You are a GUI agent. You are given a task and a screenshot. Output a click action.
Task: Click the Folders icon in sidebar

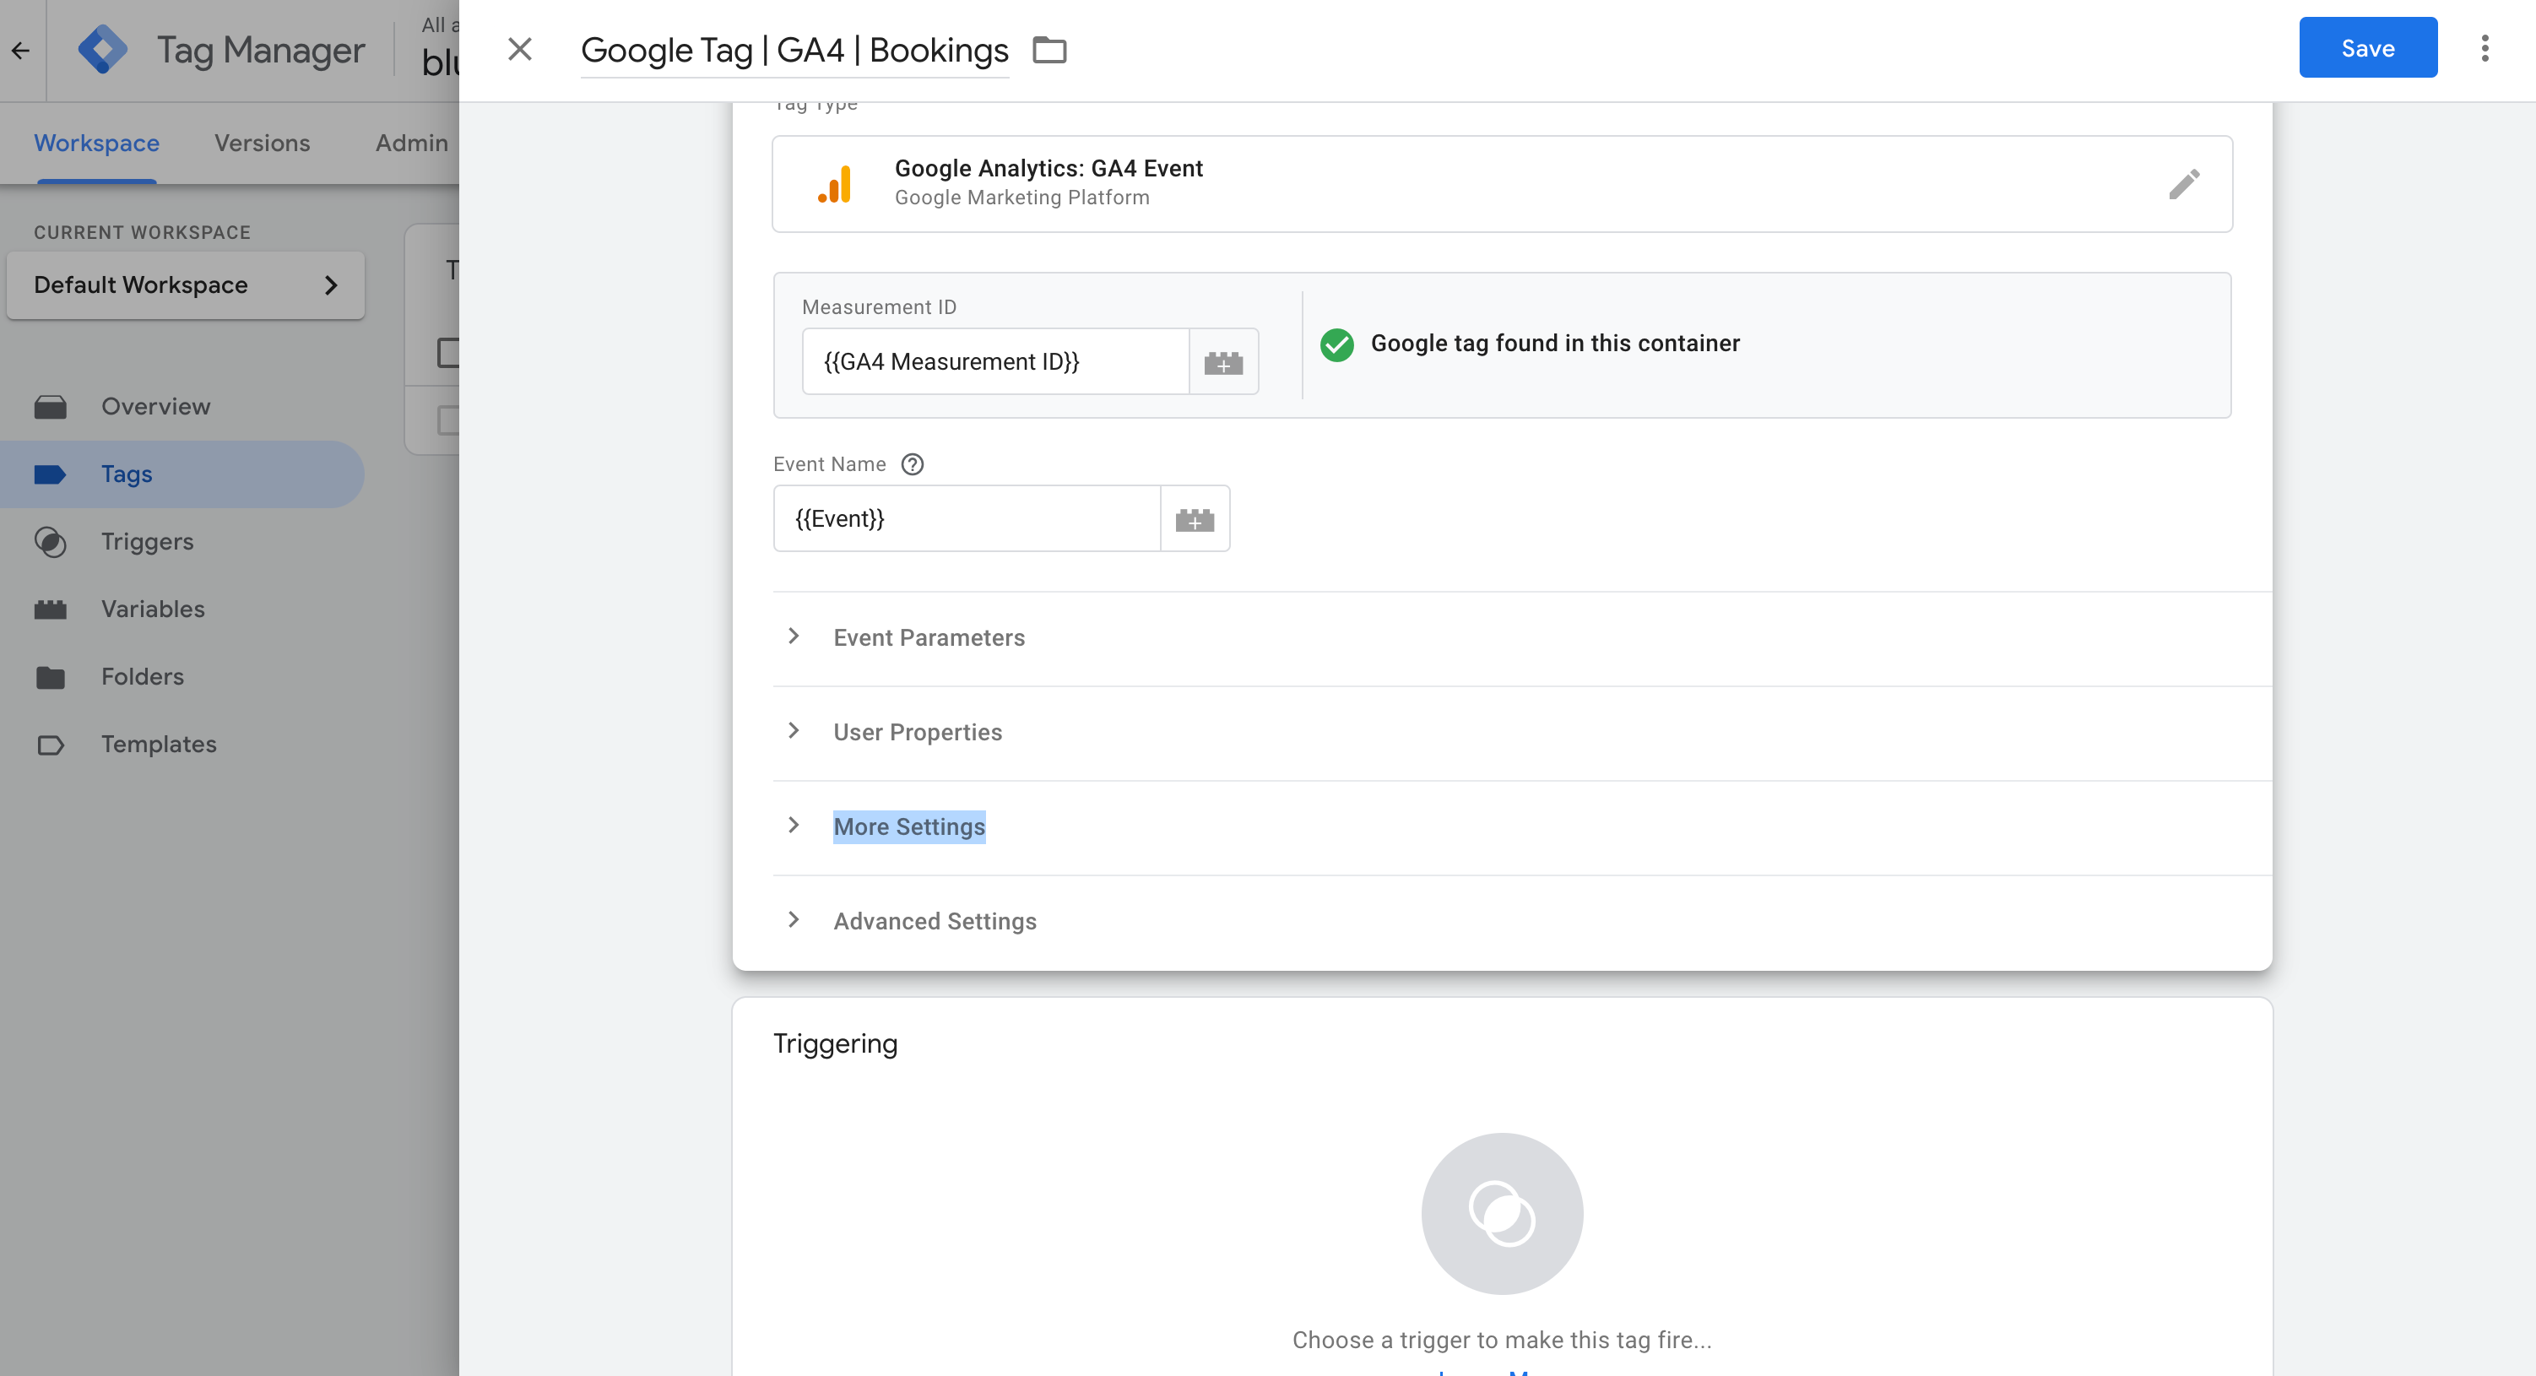coord(50,677)
